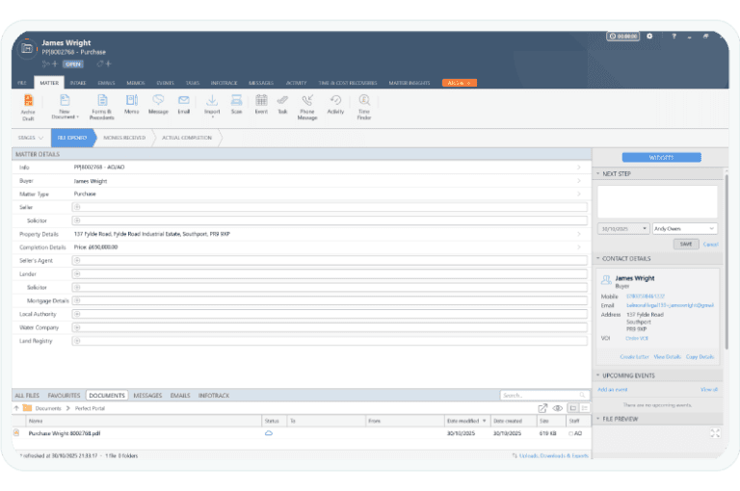Image resolution: width=740 pixels, height=491 pixels.
Task: Open the New Document dropdown
Action: tap(66, 107)
